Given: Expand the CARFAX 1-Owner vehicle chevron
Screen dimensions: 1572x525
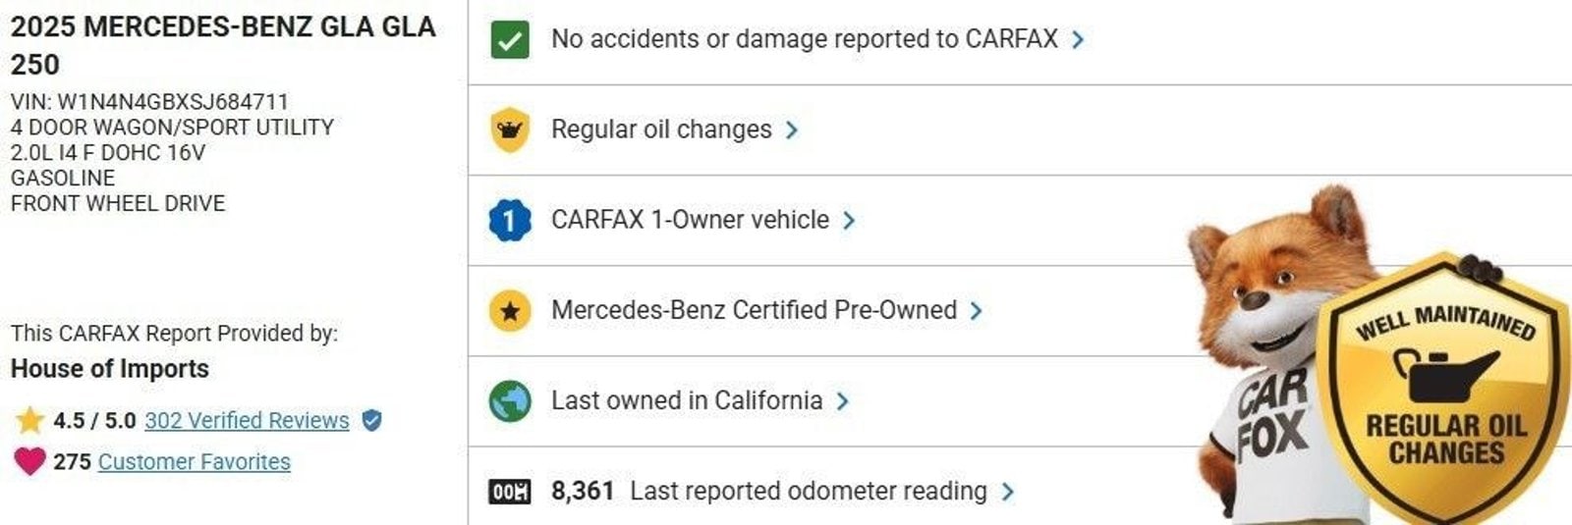Looking at the screenshot, I should click(849, 221).
